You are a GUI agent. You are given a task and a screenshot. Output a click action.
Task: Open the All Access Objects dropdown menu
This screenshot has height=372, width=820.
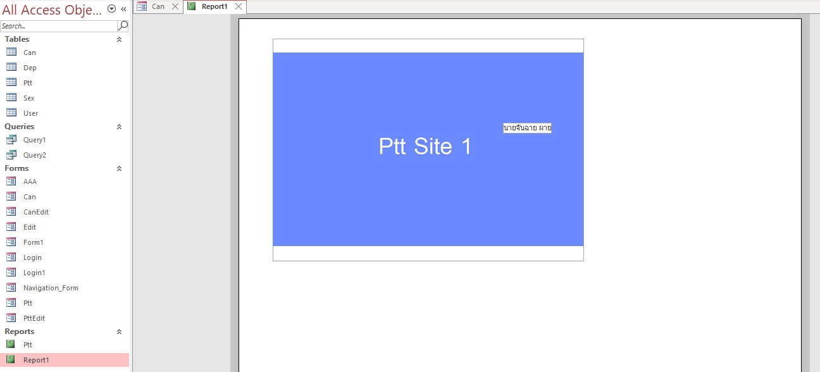[x=112, y=9]
